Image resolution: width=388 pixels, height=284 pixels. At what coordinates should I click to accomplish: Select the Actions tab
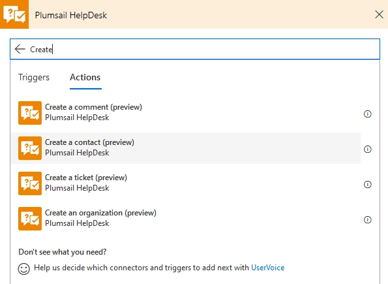click(85, 77)
